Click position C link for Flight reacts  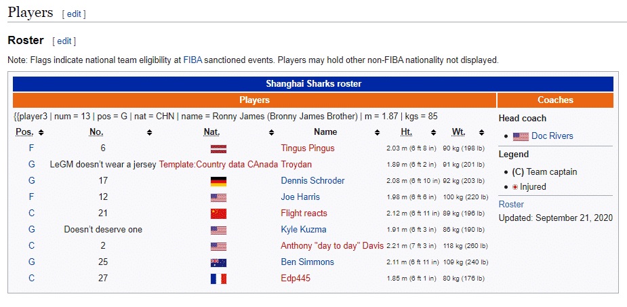32,213
